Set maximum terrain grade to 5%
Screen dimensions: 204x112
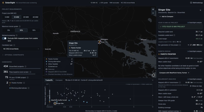(x=9, y=30)
